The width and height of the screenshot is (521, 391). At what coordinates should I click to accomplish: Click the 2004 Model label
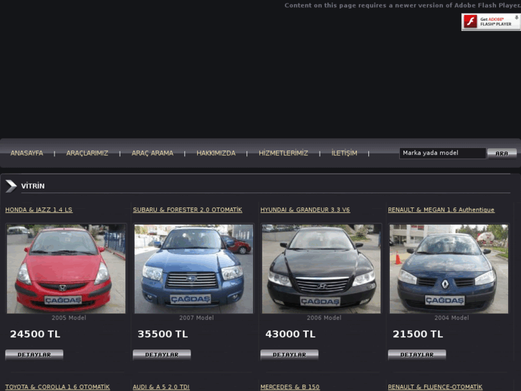point(451,318)
